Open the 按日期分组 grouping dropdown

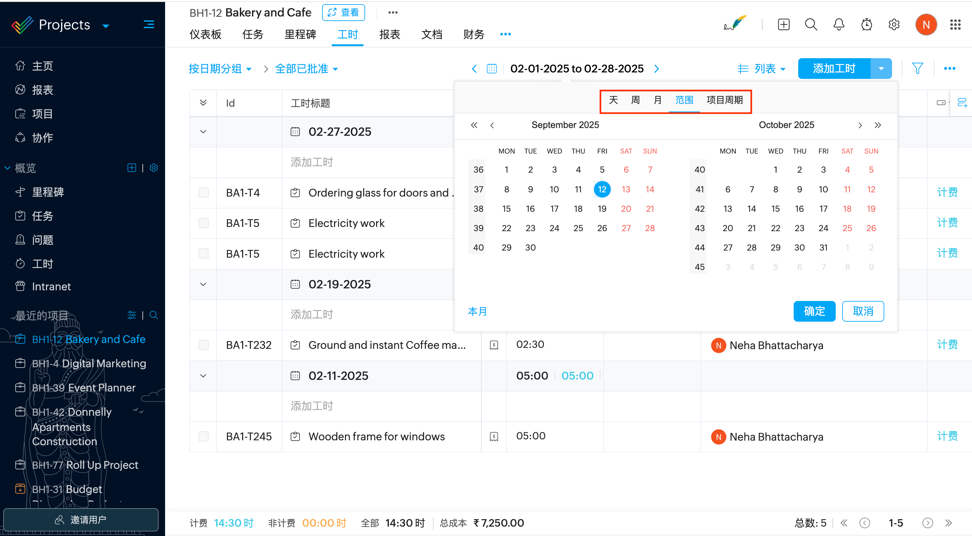tap(220, 69)
